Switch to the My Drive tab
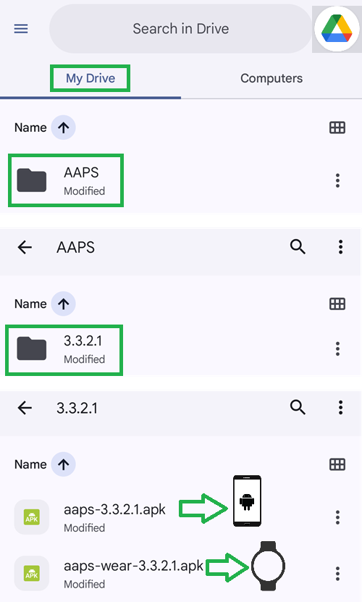Screen dimensions: 362x602 pyautogui.click(x=90, y=78)
